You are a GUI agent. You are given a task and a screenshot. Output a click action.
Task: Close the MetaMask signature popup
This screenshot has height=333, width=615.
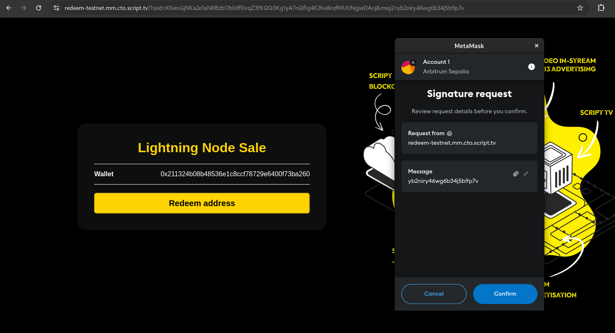click(536, 46)
